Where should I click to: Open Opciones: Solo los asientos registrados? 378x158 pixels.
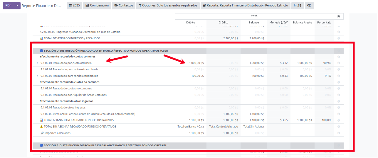168,6
